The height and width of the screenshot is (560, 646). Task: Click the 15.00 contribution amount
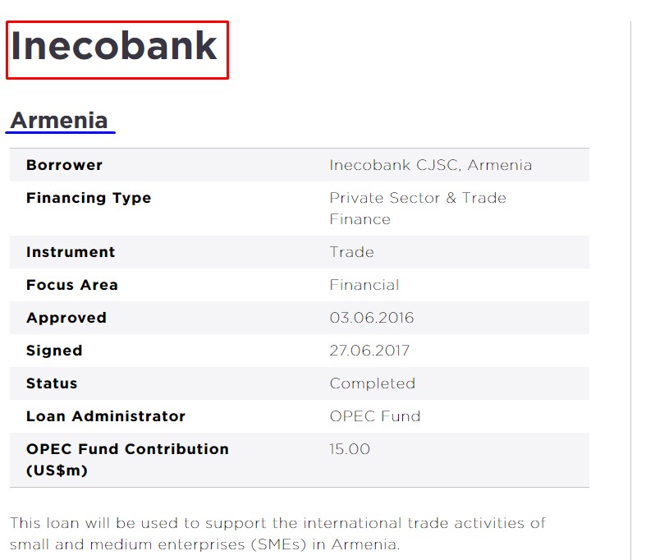[350, 449]
